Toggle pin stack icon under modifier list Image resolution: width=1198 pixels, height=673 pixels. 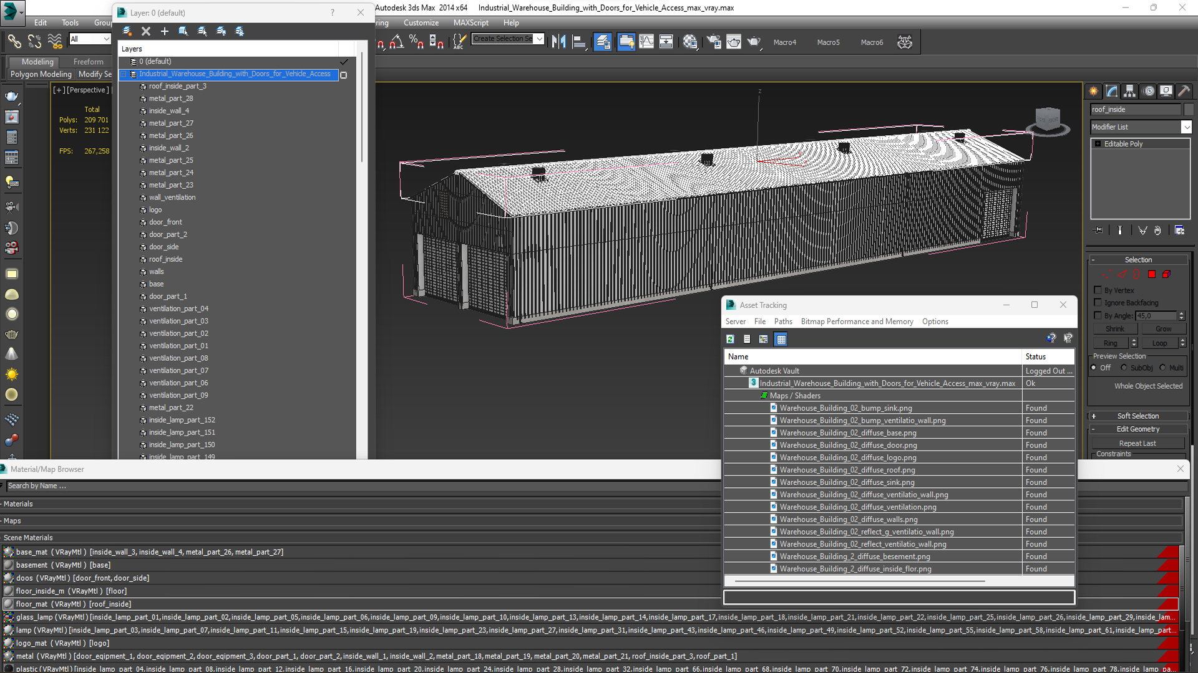1098,231
